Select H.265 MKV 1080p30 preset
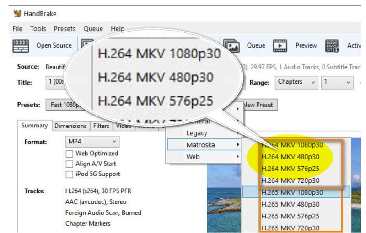Screen dimensions: 366x233 point(296,192)
